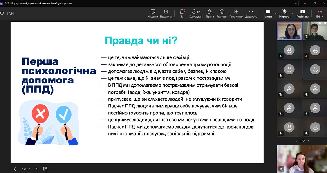
Task: Leave the meeting with Вийти button
Action: [x=319, y=13]
